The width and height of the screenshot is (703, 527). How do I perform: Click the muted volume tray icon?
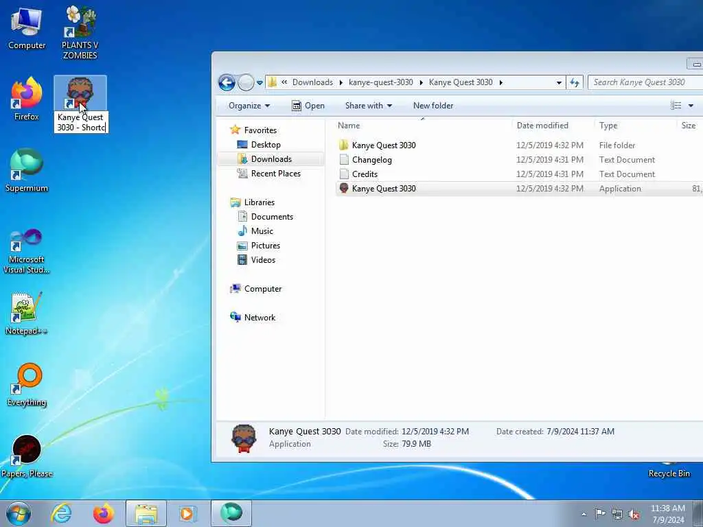coord(634,514)
